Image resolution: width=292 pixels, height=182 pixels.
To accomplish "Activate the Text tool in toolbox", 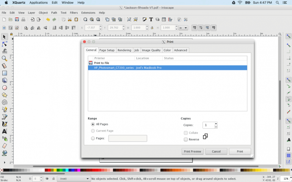I will (5, 131).
